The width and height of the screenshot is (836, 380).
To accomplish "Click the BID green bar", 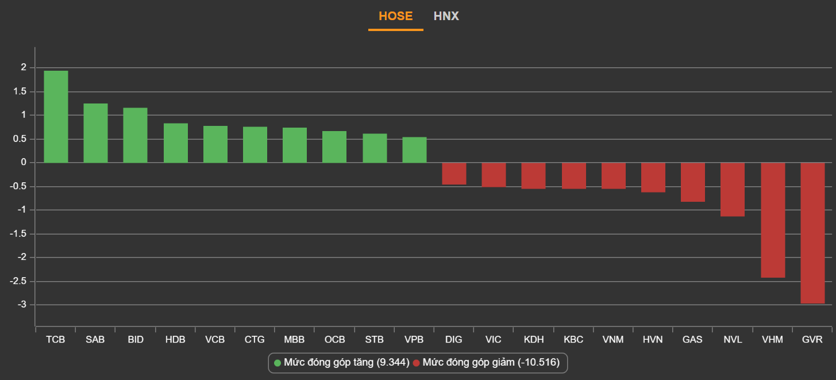I will click(135, 135).
